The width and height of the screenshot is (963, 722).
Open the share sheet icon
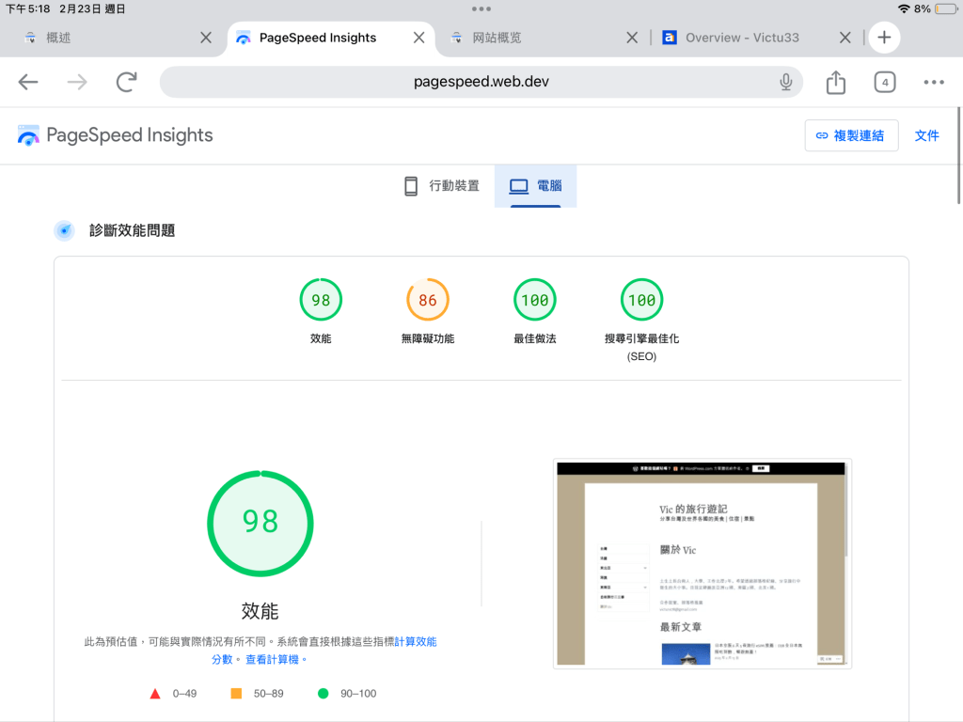(x=836, y=83)
